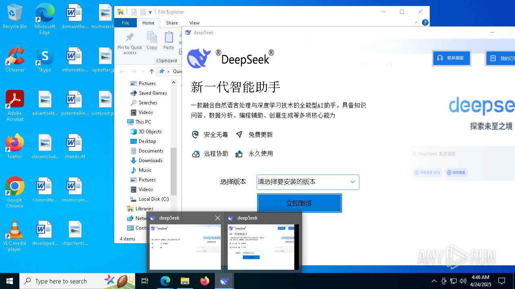This screenshot has height=289, width=515.
Task: Close first deep5eek preview thumbnail
Action: tap(218, 218)
